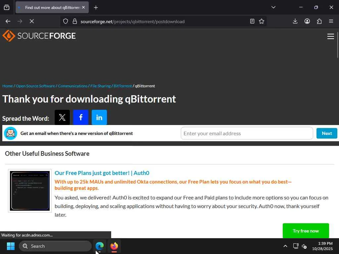The image size is (339, 254).
Task: Open BitTorrent breadcrumb link
Action: click(122, 86)
